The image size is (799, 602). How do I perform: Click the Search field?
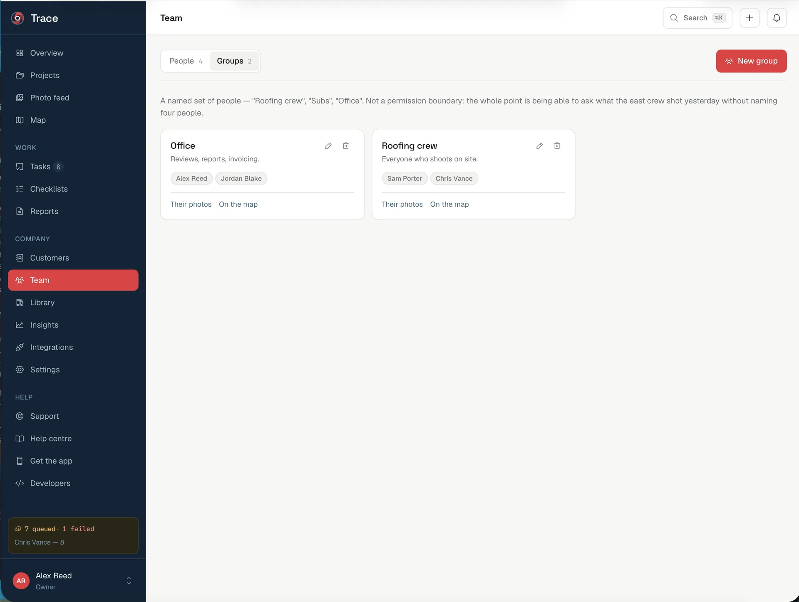click(697, 18)
